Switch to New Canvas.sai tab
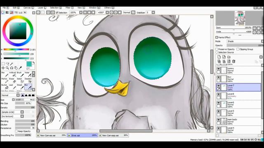The width and height of the screenshot is (264, 148). pos(52,135)
